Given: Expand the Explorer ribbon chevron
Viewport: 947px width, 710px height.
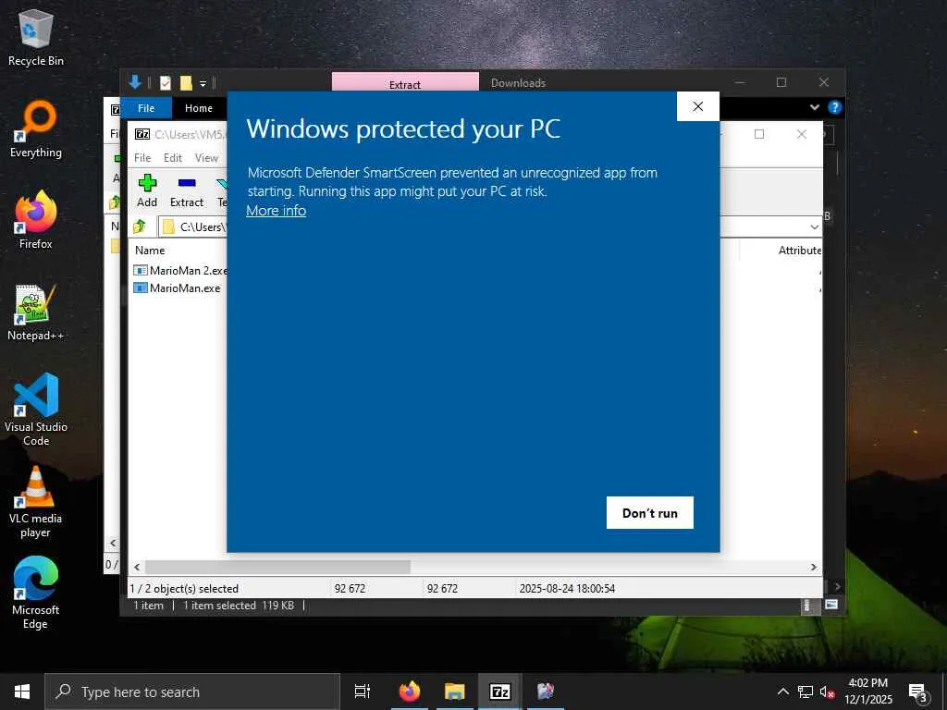Looking at the screenshot, I should coord(814,107).
